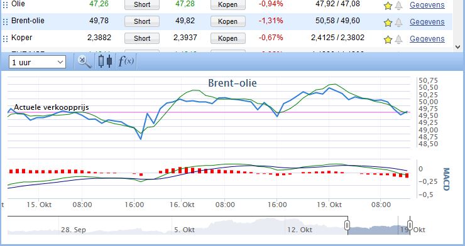Open Gegevens link for Koper

tap(427, 38)
